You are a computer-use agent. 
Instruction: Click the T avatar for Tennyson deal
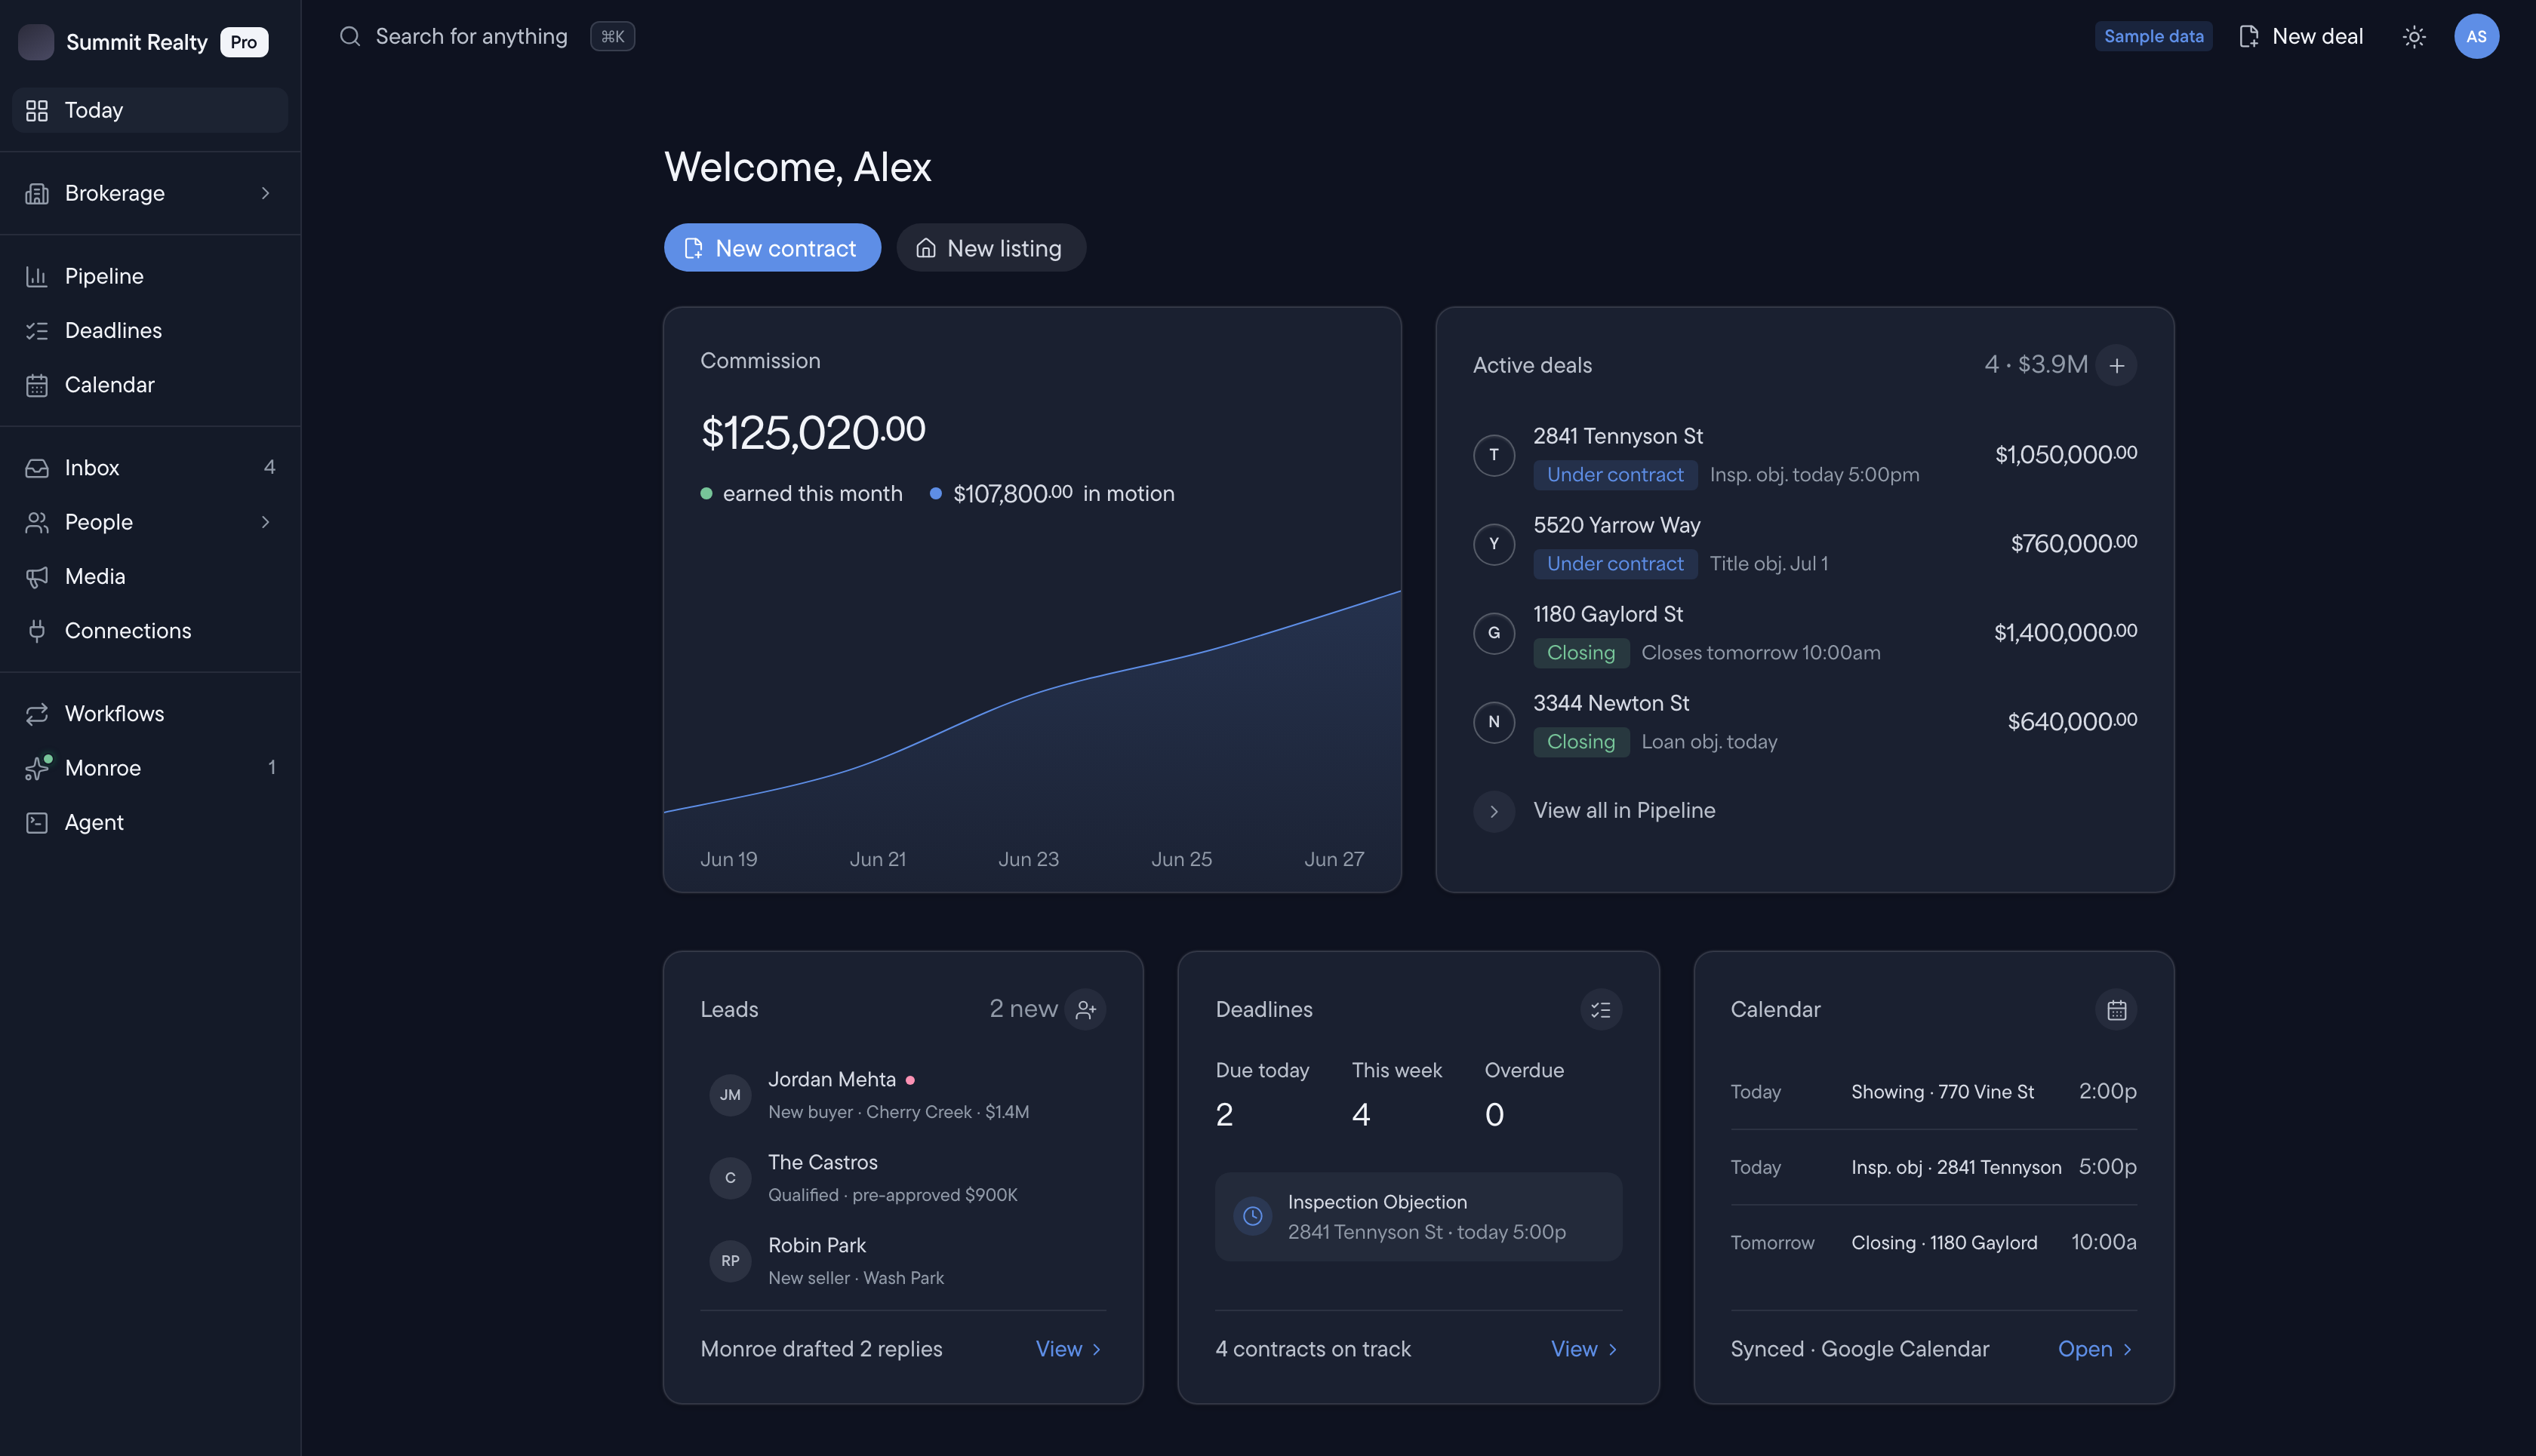pos(1494,455)
